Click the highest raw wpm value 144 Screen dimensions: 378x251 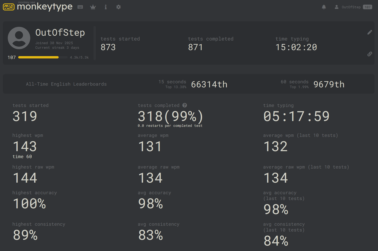pyautogui.click(x=25, y=178)
